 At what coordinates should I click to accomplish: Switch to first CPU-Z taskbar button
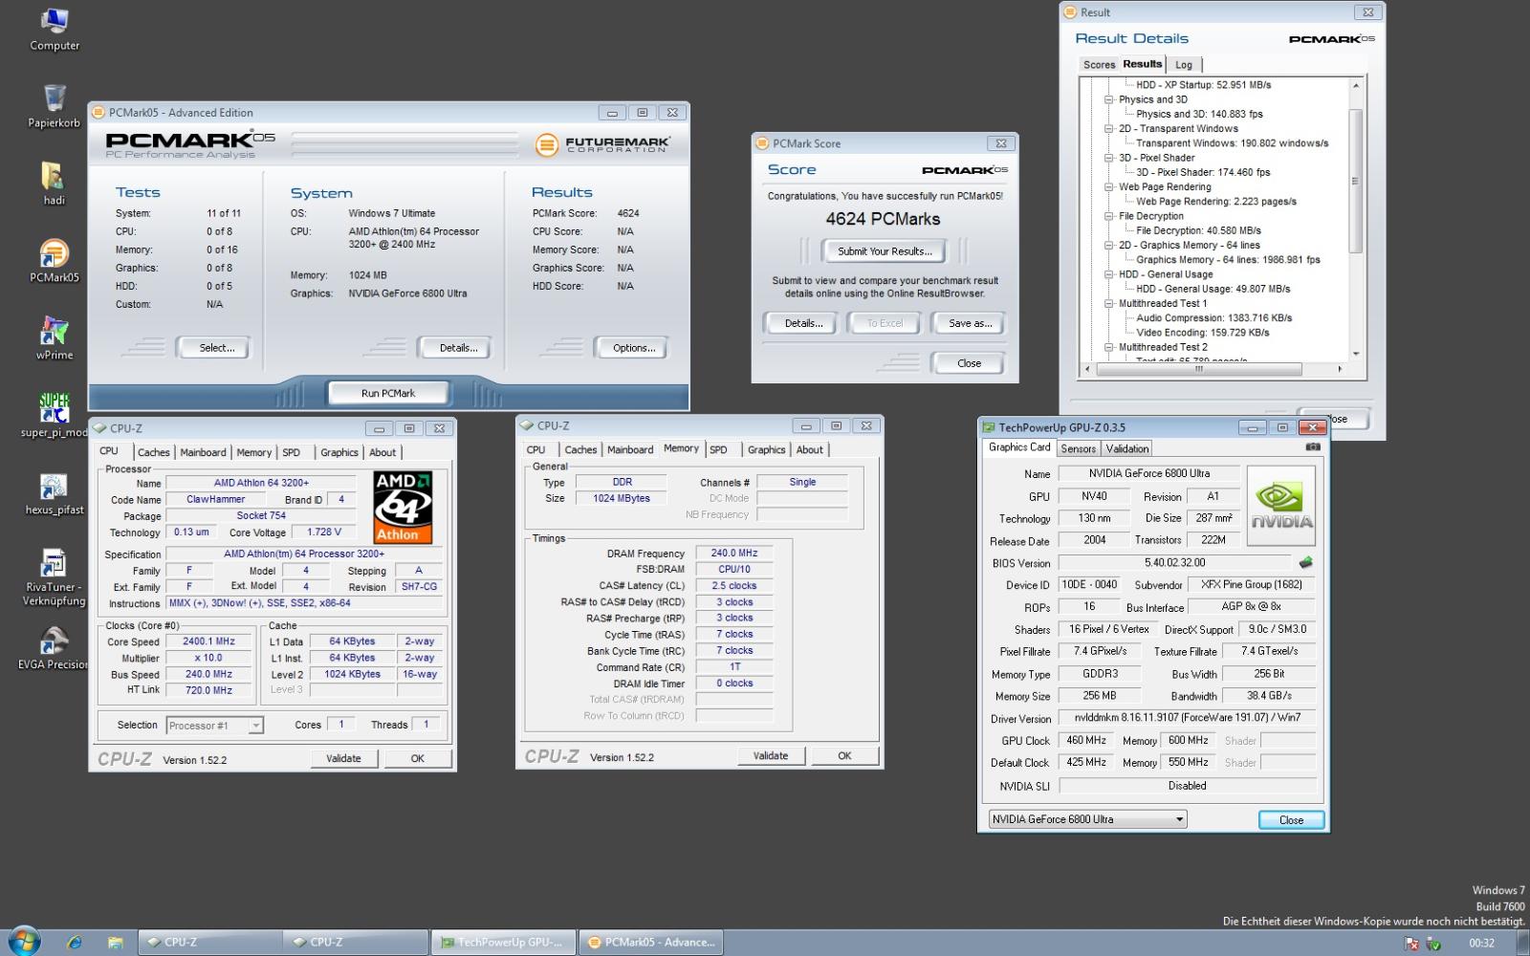click(x=209, y=942)
